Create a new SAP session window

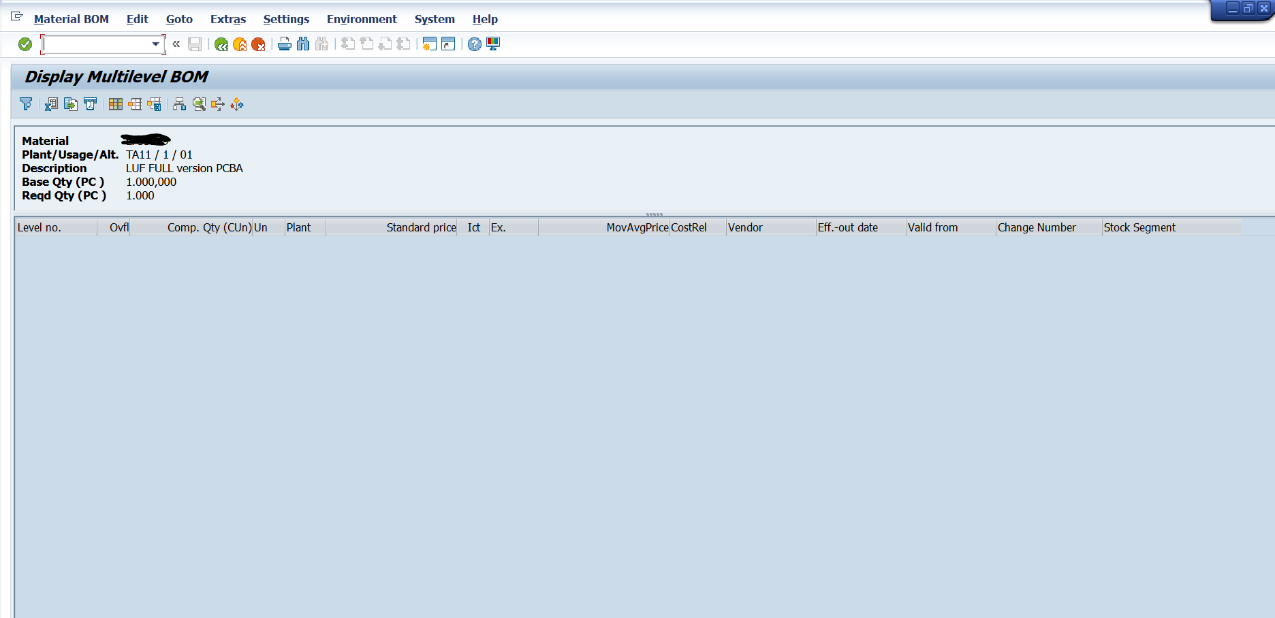point(428,44)
